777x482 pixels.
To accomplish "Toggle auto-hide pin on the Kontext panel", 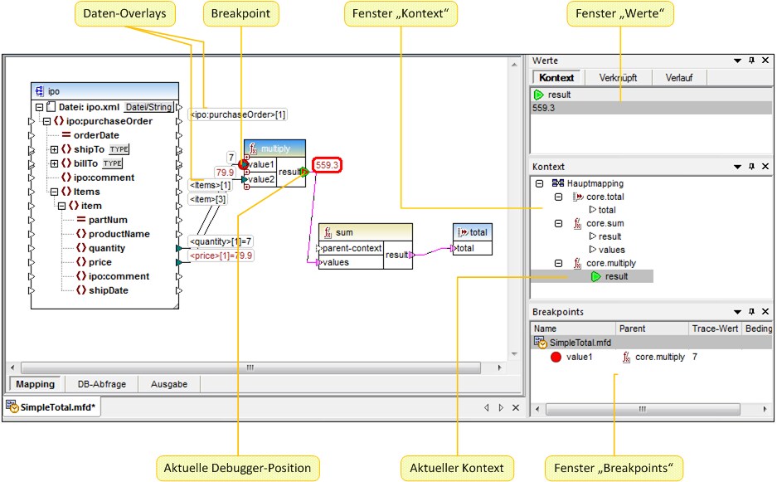I will pyautogui.click(x=752, y=166).
